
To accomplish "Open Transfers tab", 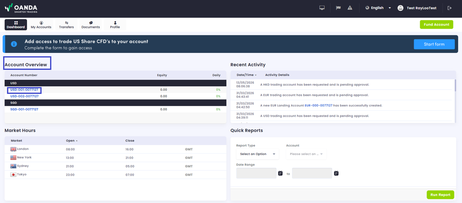I will tap(66, 25).
